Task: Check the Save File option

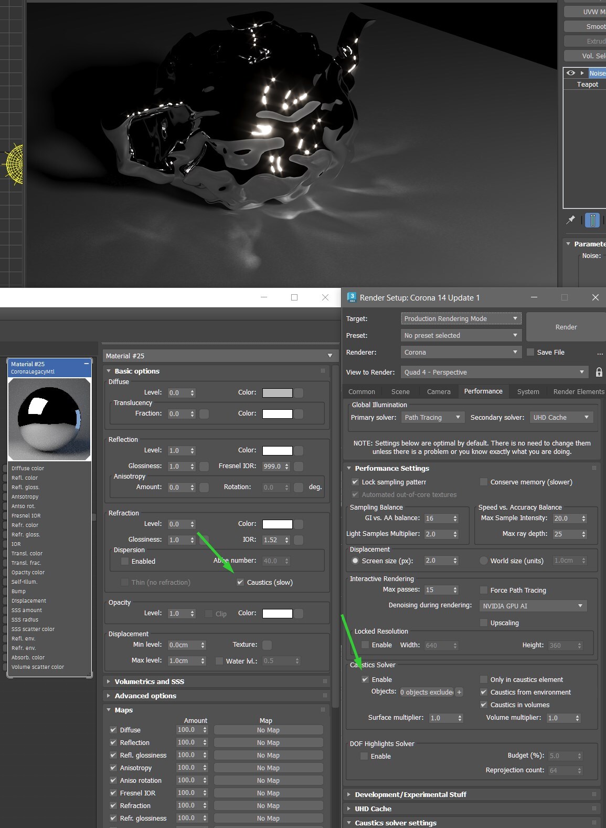Action: tap(530, 352)
